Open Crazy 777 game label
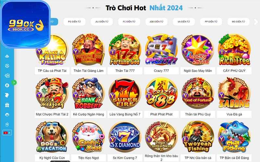This screenshot has width=260, height=162. point(161,71)
